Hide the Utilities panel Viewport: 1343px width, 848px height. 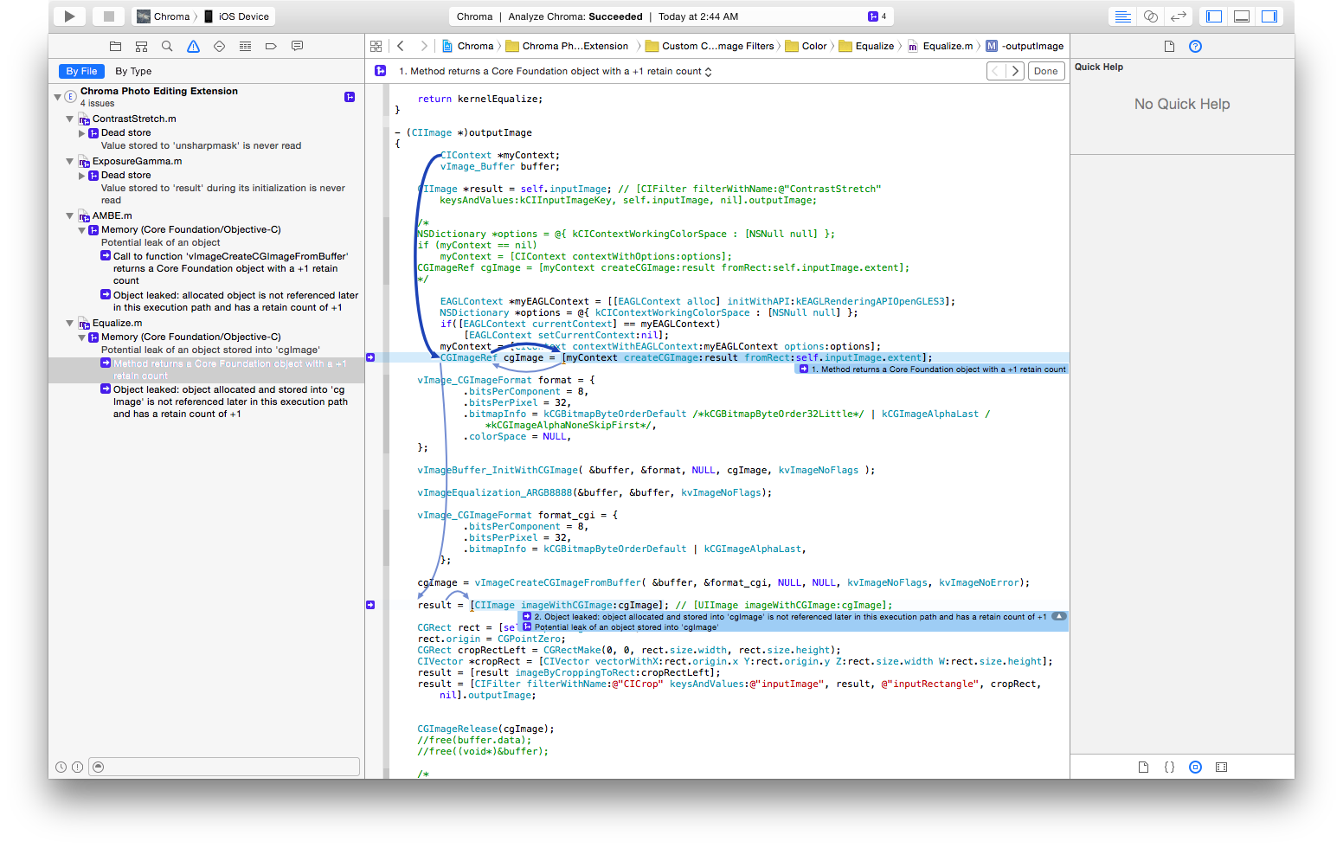pyautogui.click(x=1269, y=16)
